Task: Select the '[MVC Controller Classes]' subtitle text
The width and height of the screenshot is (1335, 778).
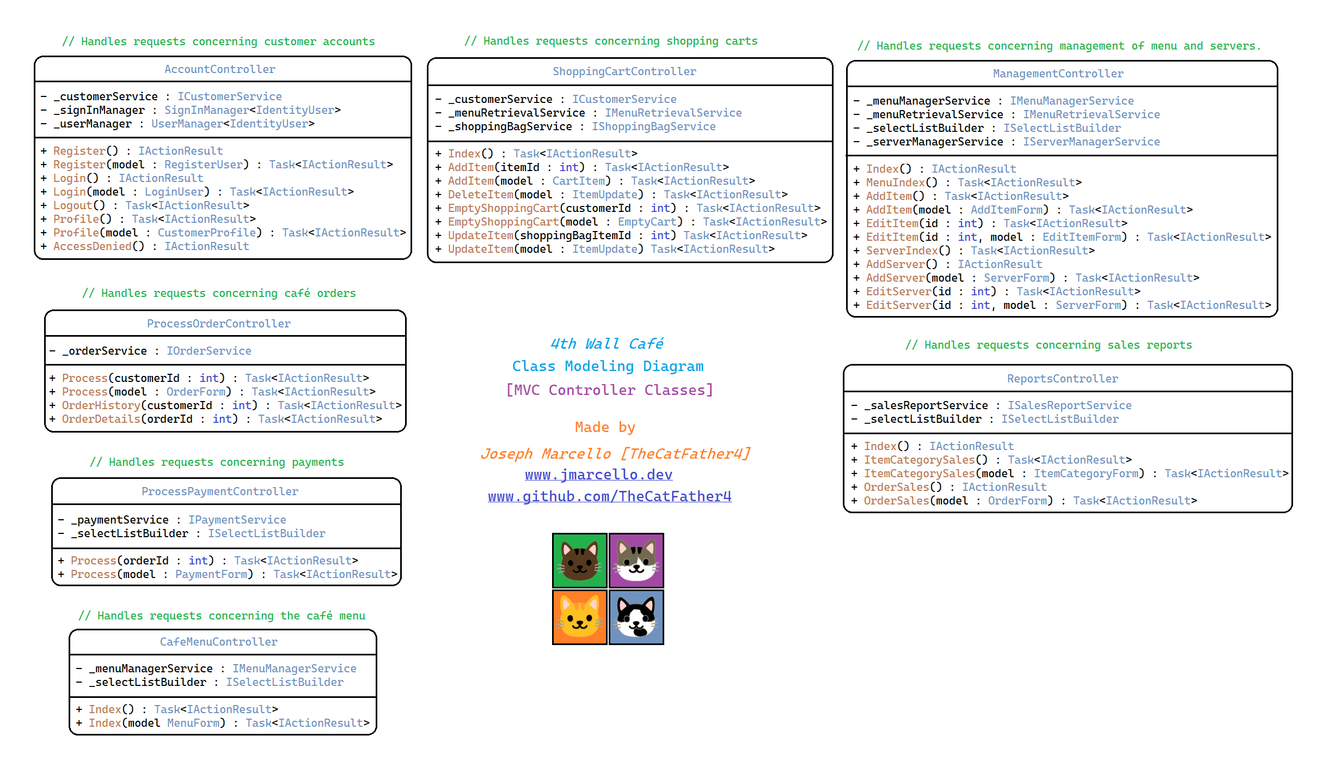Action: coord(609,390)
